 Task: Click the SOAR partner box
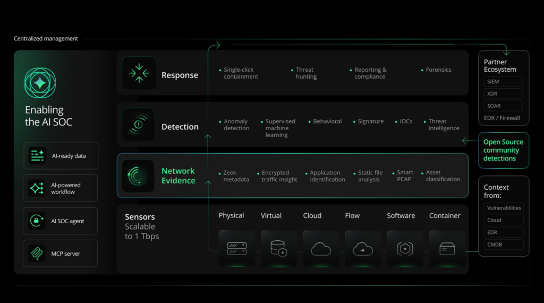(503, 106)
